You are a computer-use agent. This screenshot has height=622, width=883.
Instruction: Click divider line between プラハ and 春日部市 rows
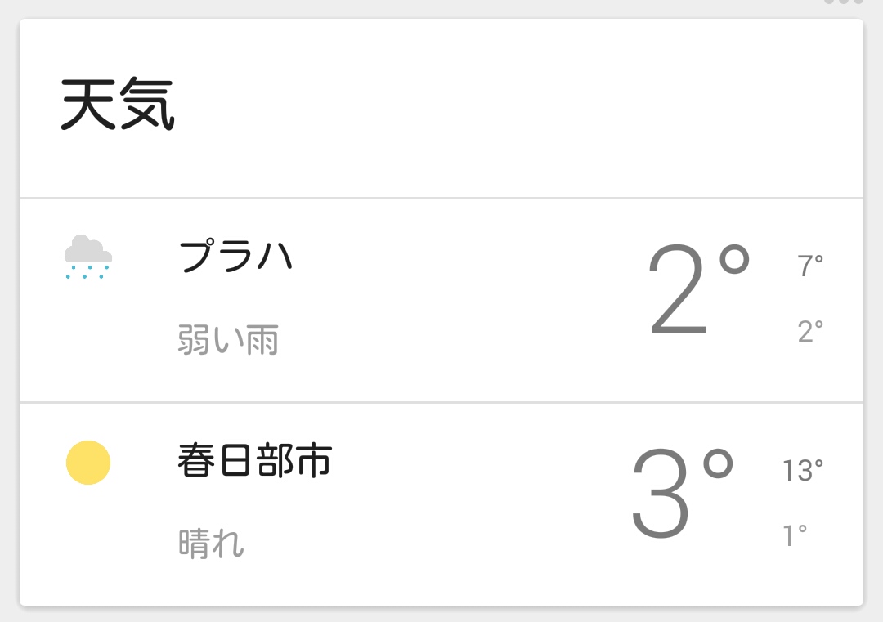pos(441,402)
